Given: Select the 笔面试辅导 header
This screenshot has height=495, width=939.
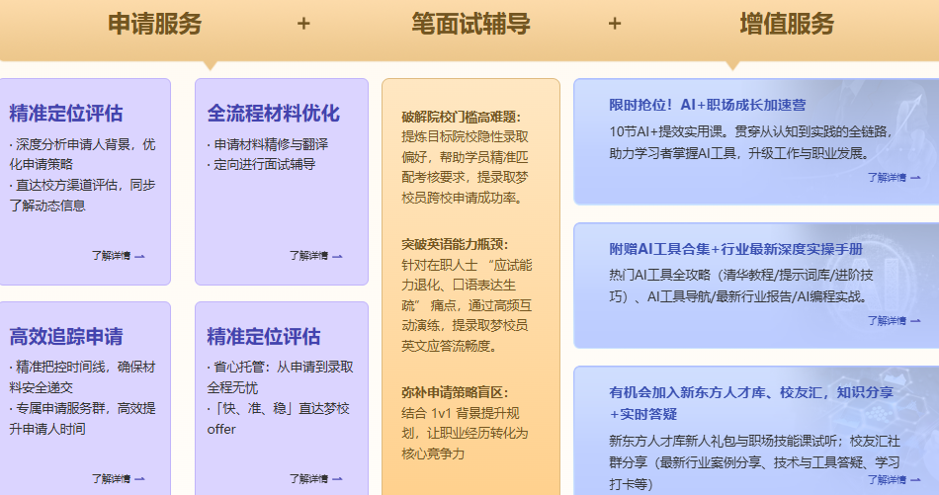Looking at the screenshot, I should 470,24.
